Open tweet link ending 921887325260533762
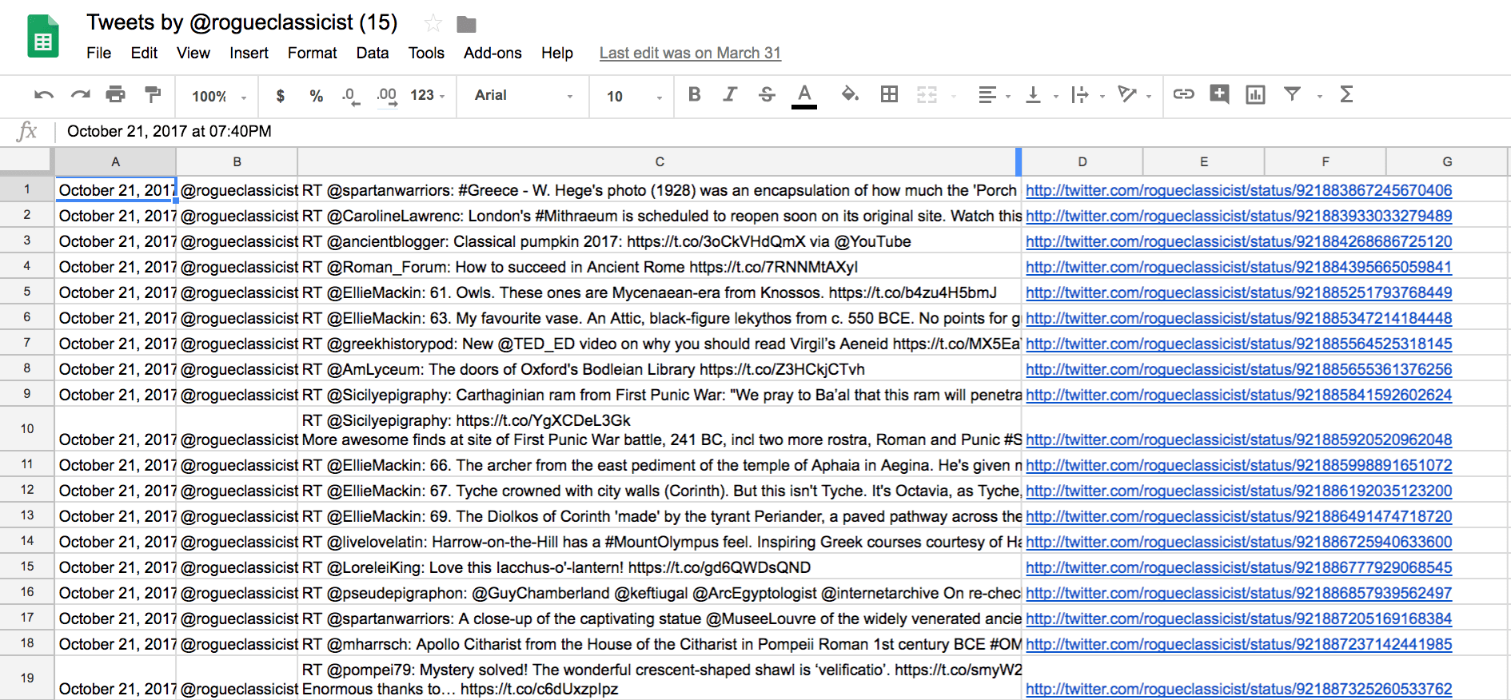 click(1238, 689)
